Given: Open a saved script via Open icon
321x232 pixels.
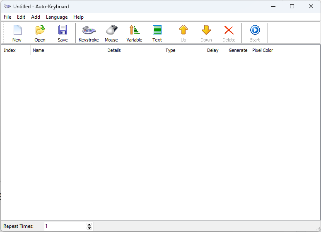Looking at the screenshot, I should (x=40, y=33).
